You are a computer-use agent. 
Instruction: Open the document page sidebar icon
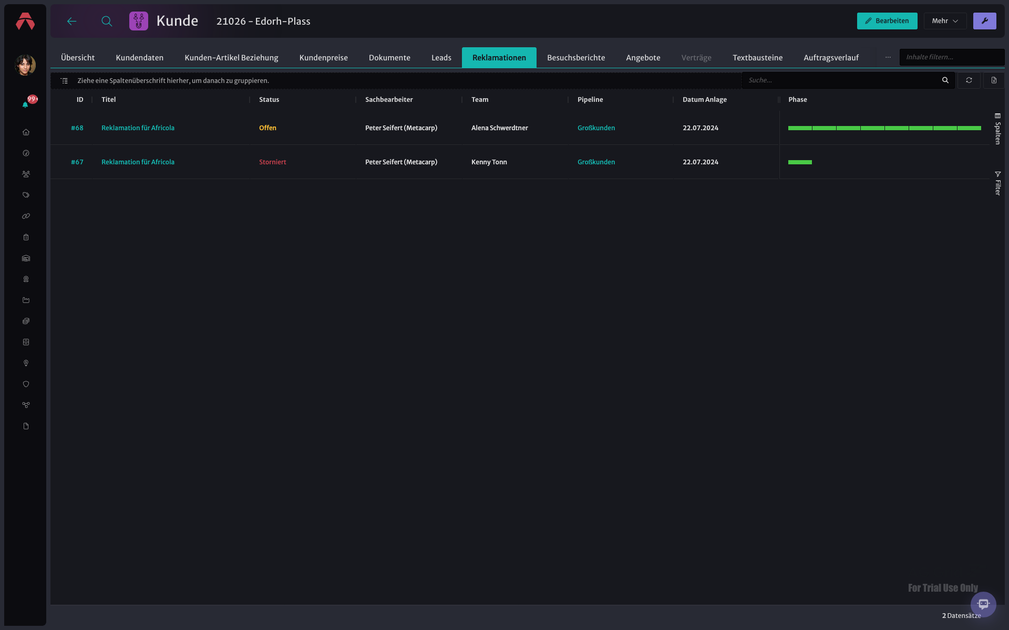pyautogui.click(x=26, y=426)
